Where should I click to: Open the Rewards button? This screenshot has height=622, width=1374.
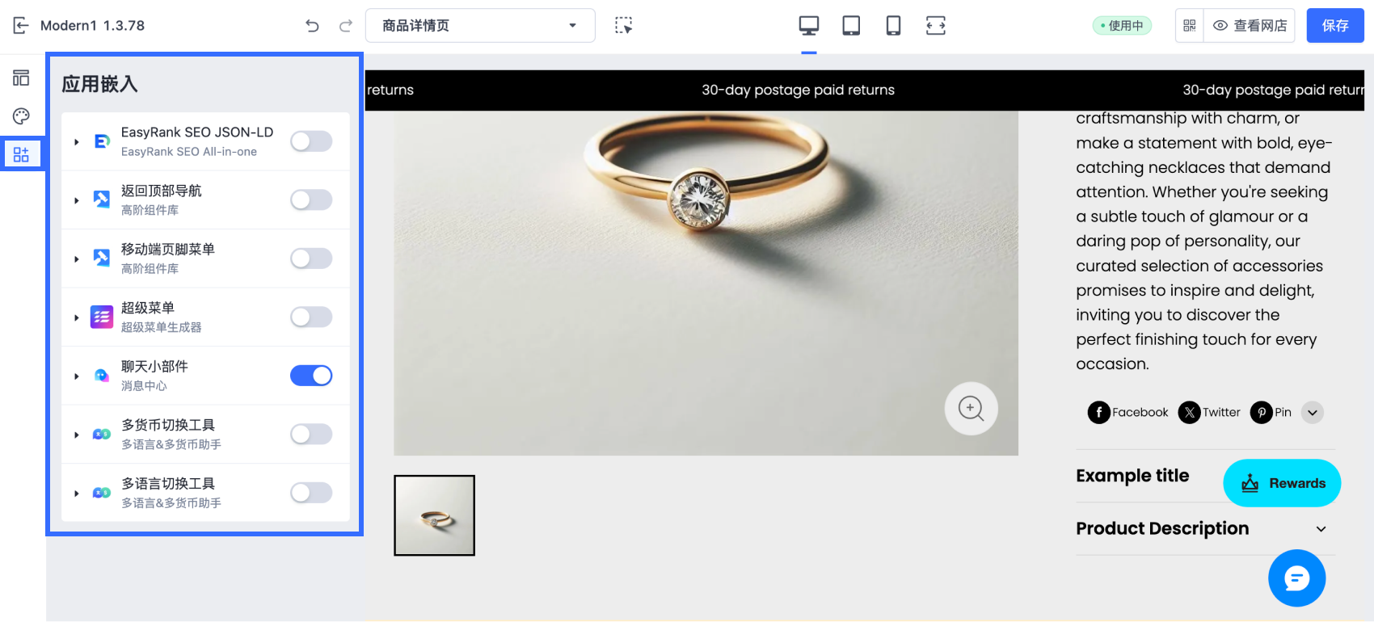[1282, 483]
